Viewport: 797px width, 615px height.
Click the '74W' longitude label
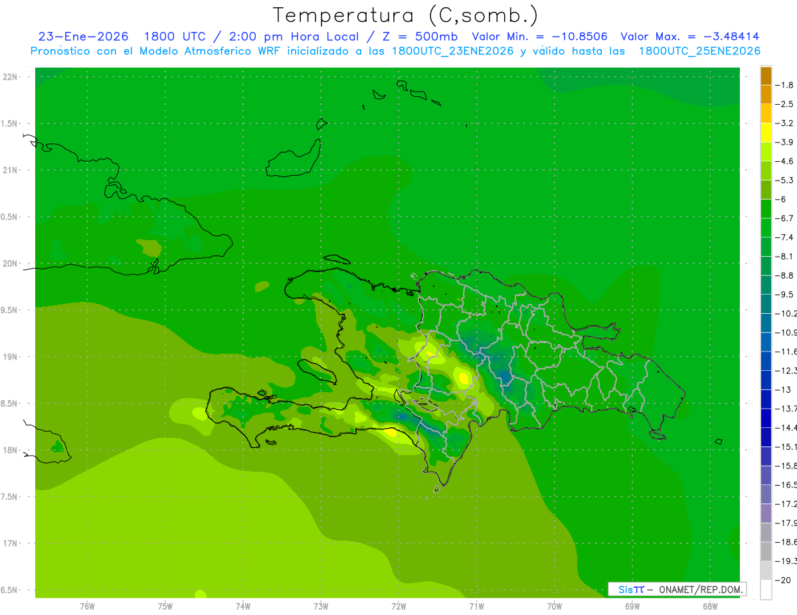pyautogui.click(x=242, y=606)
